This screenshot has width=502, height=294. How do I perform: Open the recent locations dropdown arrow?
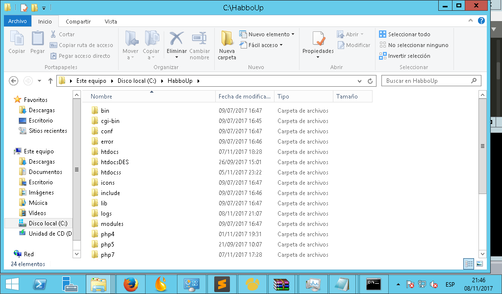39,81
